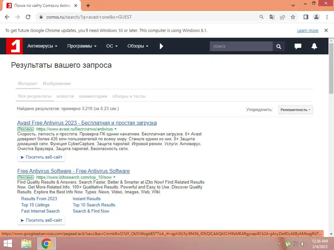The height and width of the screenshot is (250, 334).
Task: Toggle the Chrome side panel
Action: point(306,17)
